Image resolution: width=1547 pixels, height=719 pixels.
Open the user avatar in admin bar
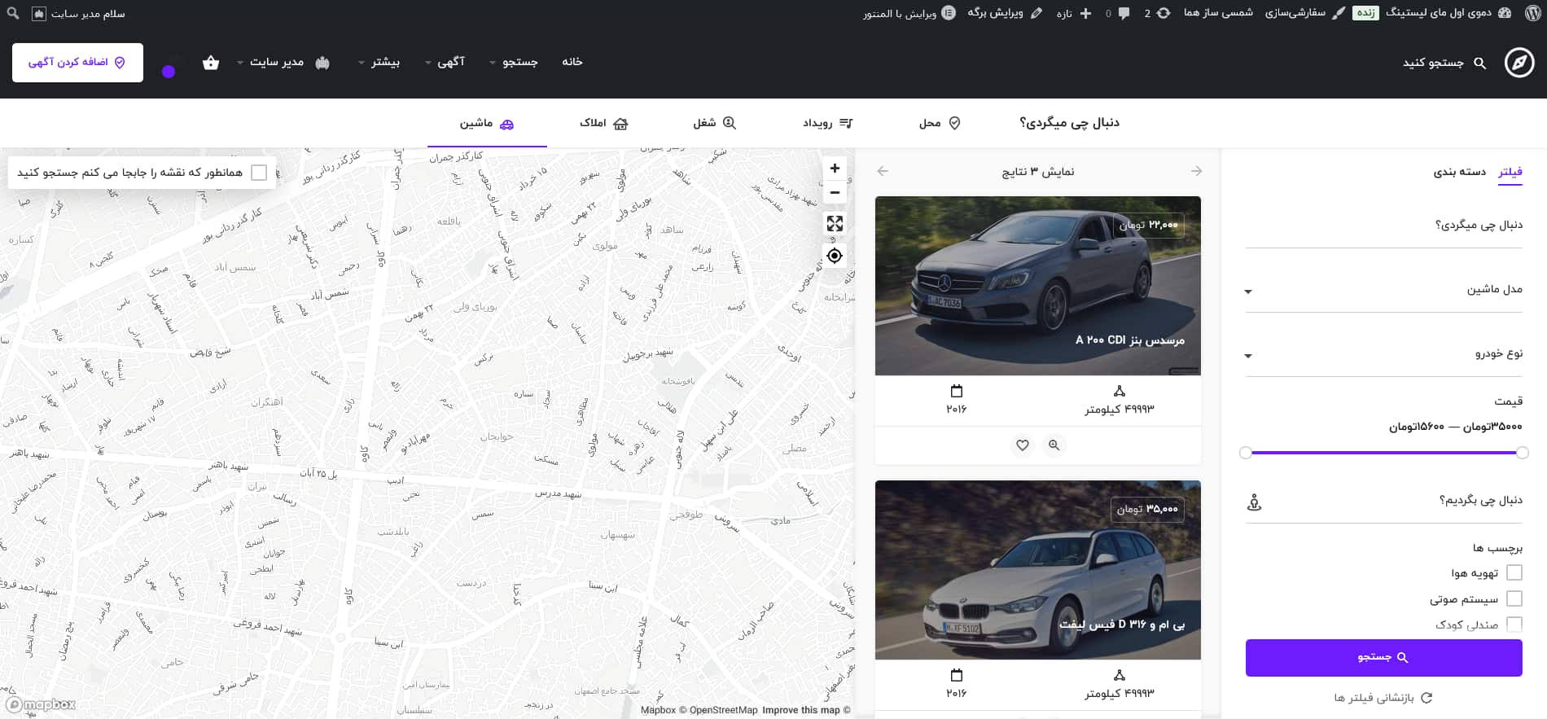[39, 14]
